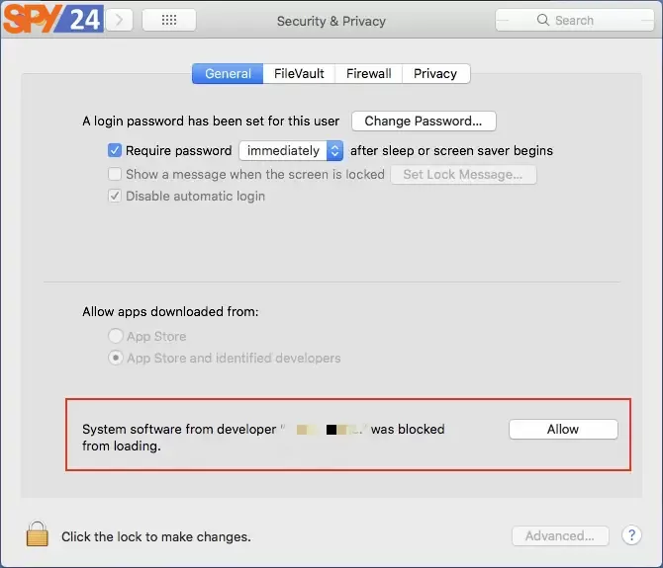Open the help question mark button
663x568 pixels.
pos(631,535)
